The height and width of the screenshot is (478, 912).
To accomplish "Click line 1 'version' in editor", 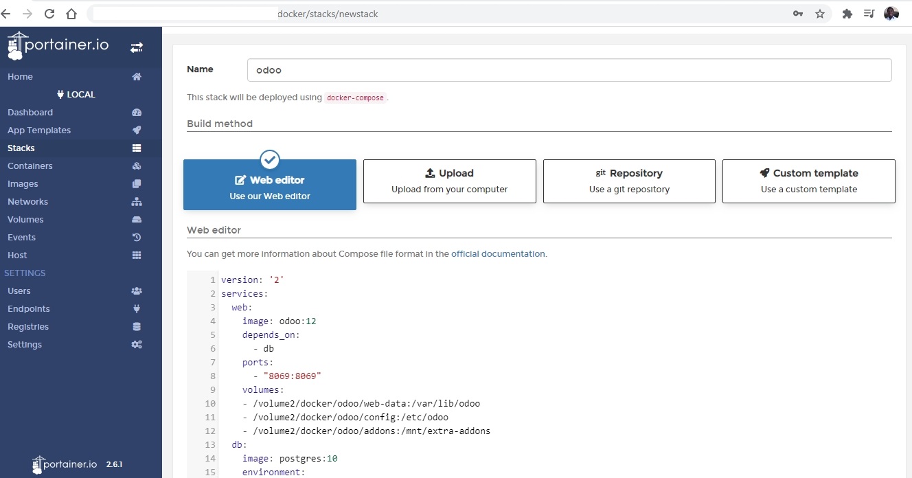I will coord(253,280).
